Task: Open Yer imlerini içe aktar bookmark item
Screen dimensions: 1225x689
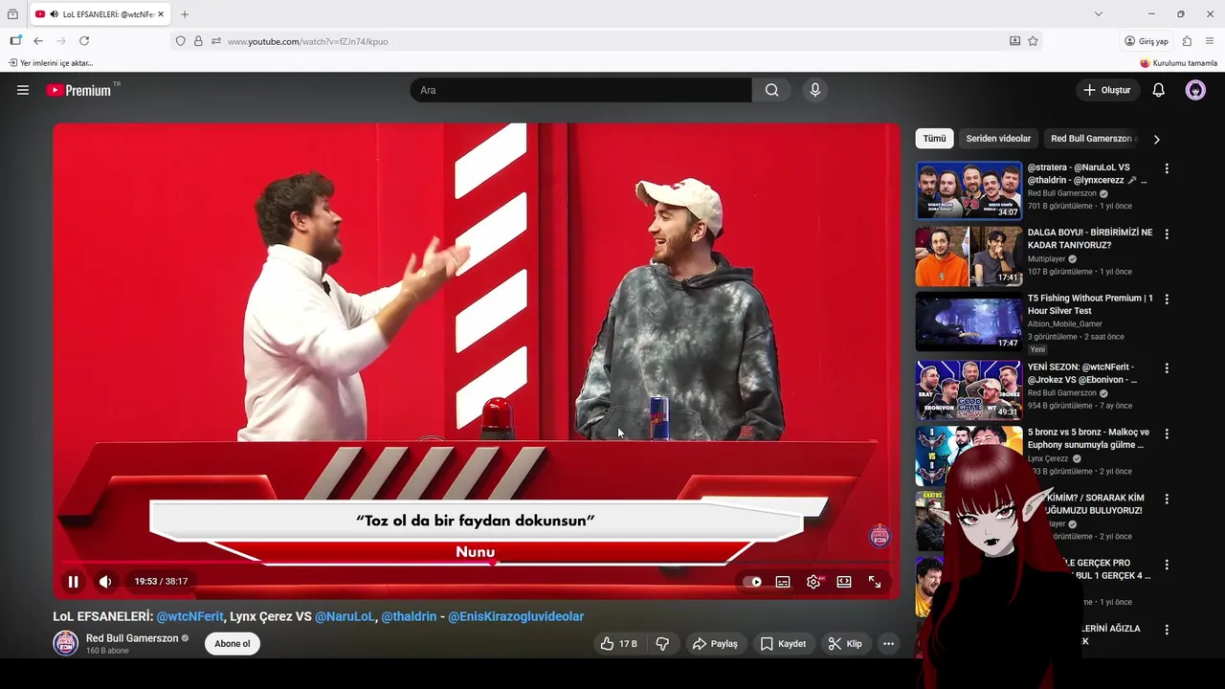Action: tap(51, 63)
